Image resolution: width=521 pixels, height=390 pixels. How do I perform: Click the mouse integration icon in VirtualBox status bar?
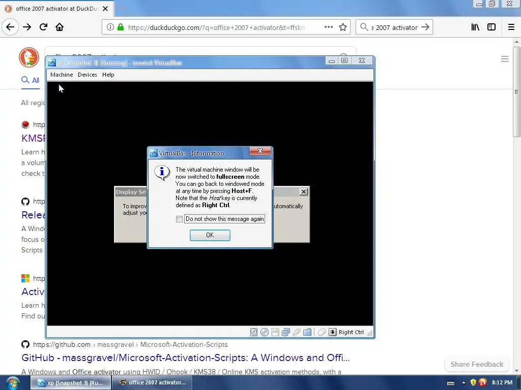point(322,332)
